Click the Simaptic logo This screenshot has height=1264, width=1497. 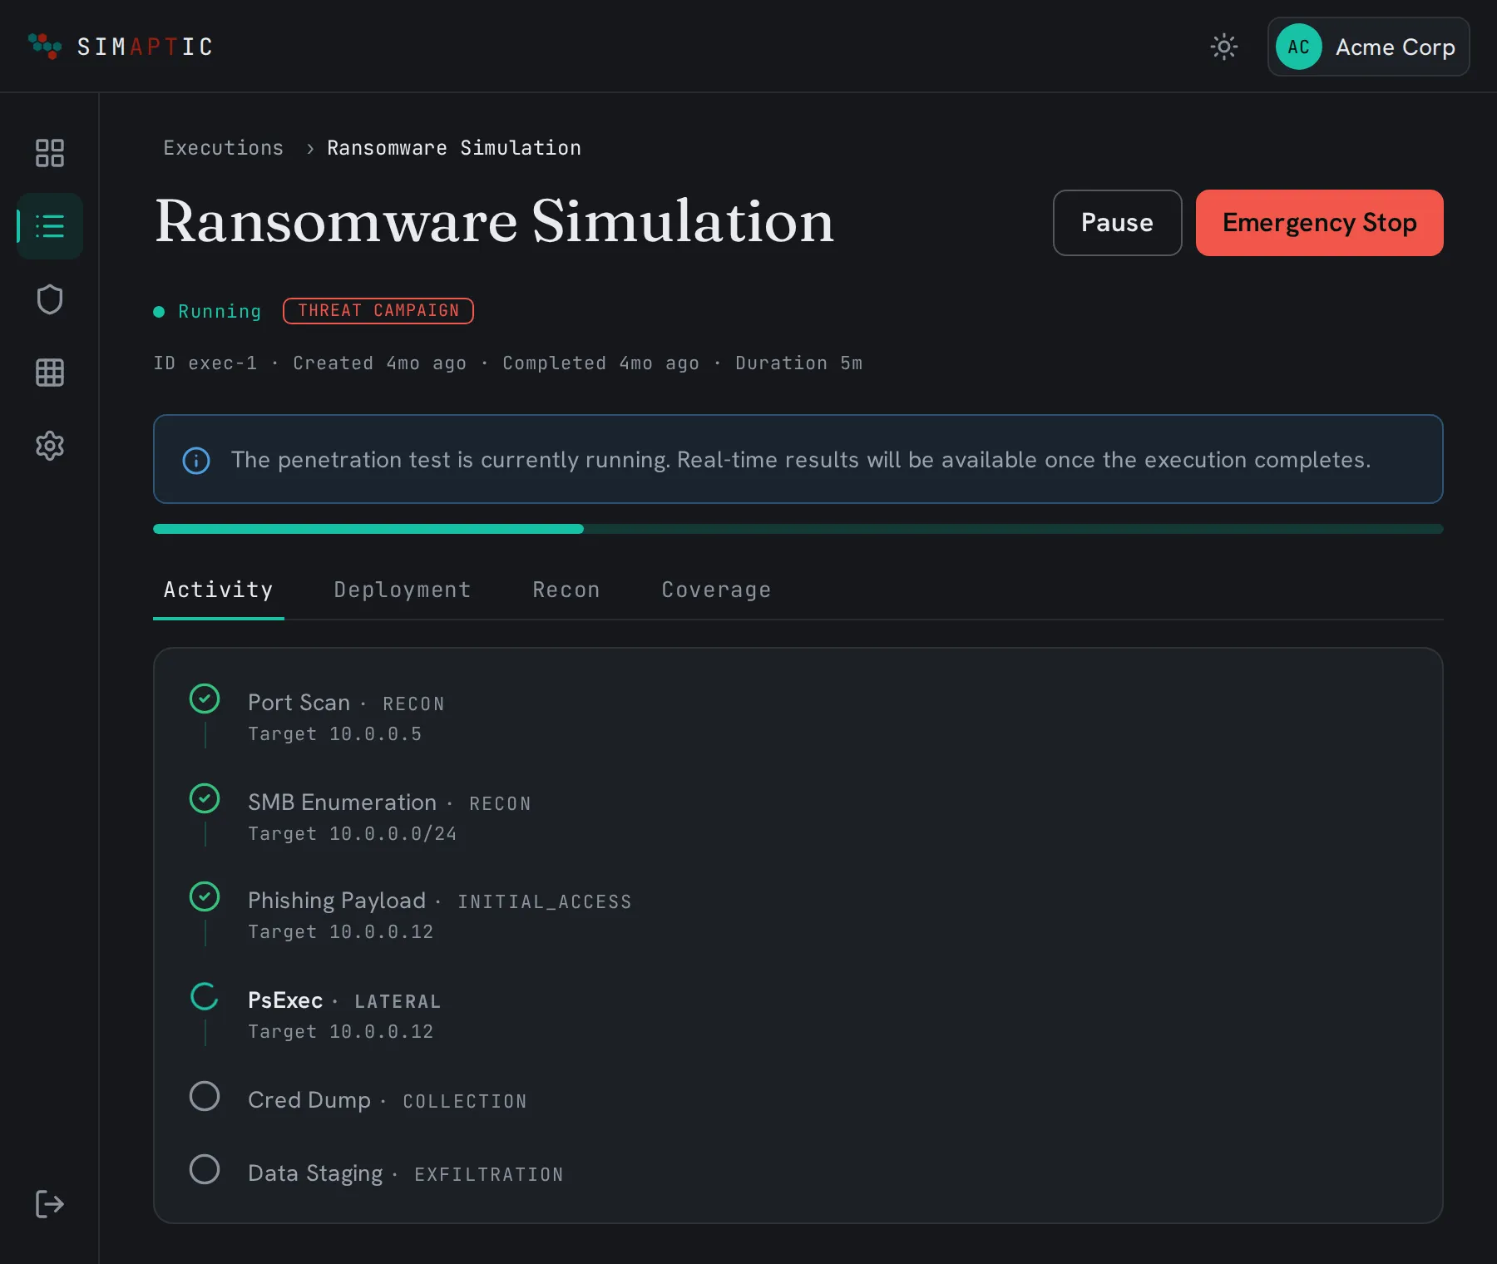(121, 47)
